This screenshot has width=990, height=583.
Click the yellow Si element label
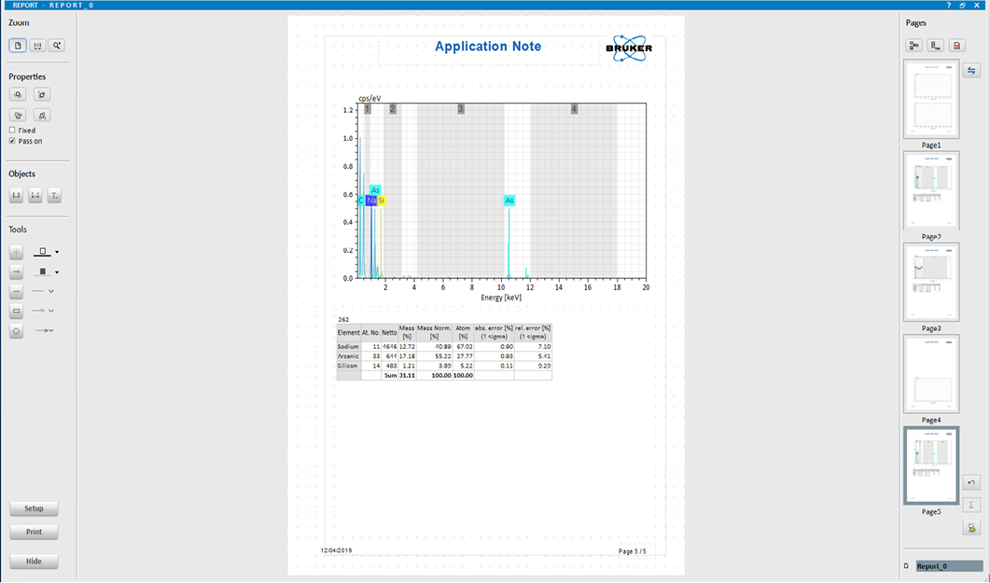382,201
